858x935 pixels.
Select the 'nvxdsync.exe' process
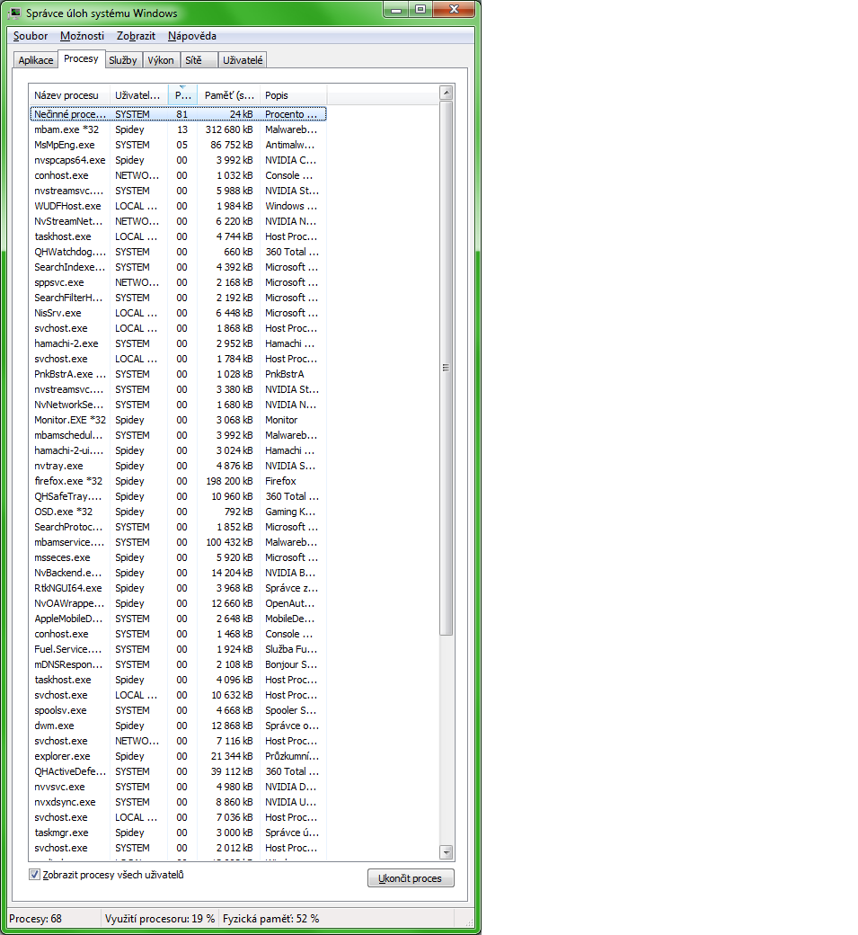[x=178, y=802]
